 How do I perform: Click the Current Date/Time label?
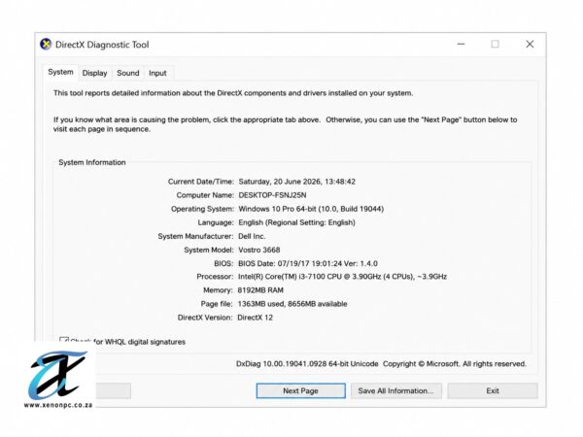pos(201,182)
